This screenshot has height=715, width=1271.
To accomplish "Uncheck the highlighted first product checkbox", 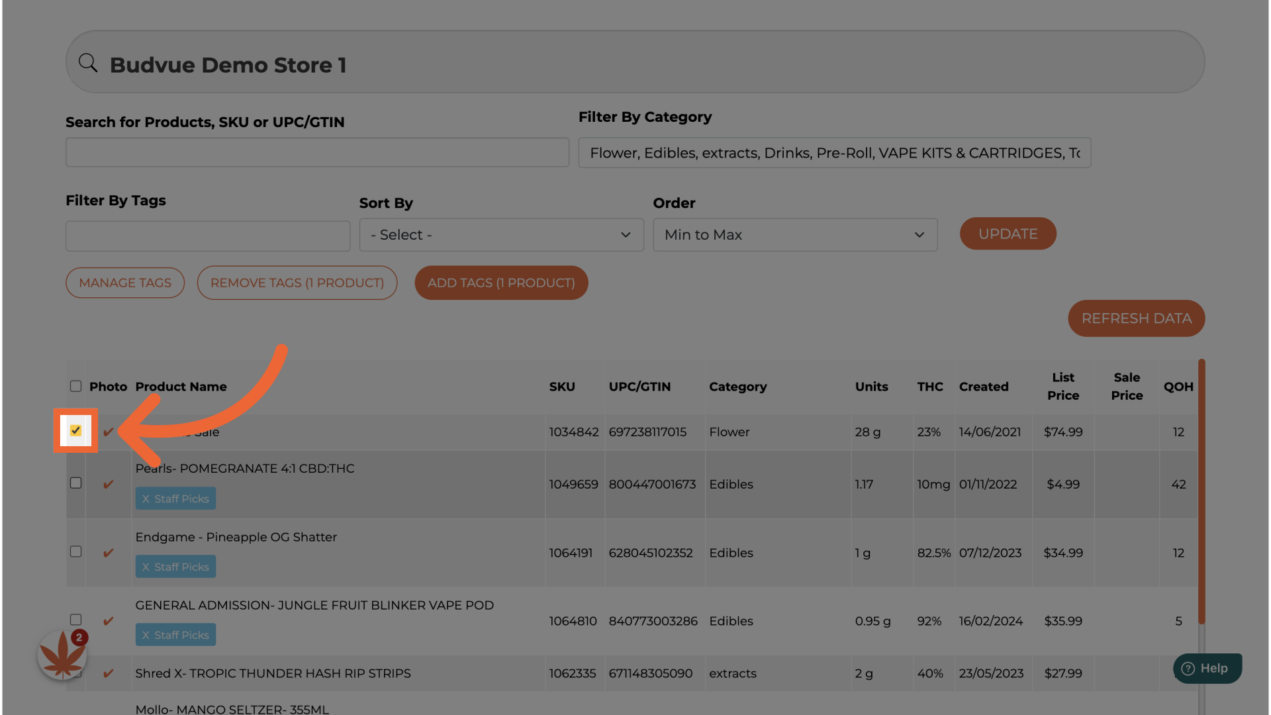I will pos(76,431).
